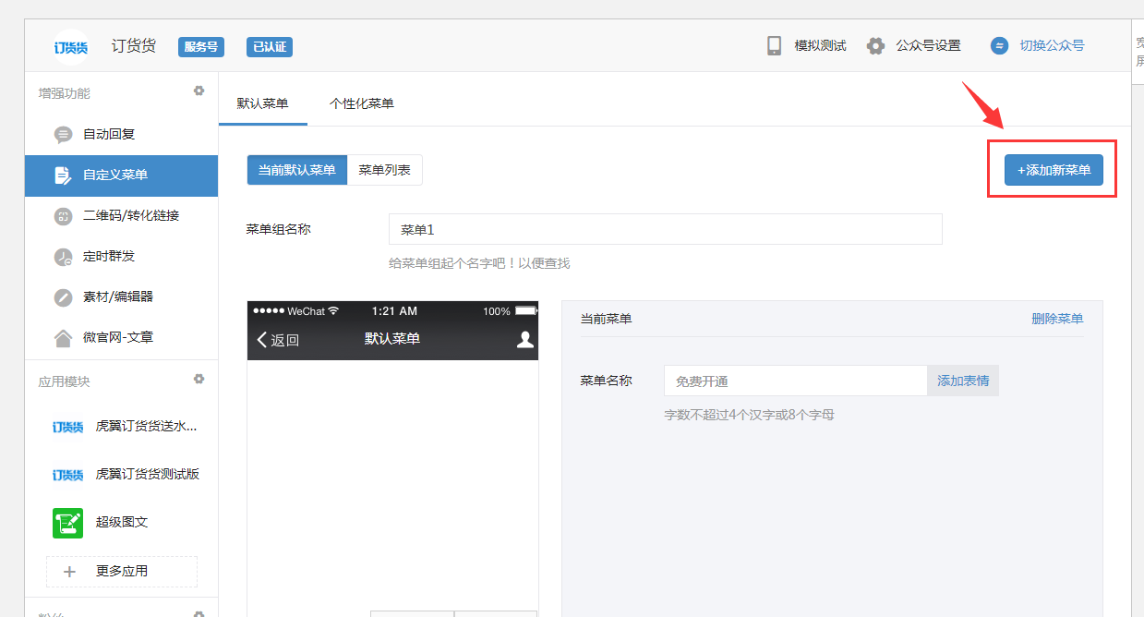Click the 返回 back arrow in phone preview
The image size is (1144, 617).
point(262,340)
